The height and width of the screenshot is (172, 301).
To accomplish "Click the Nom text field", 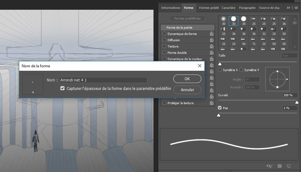I will (103, 80).
